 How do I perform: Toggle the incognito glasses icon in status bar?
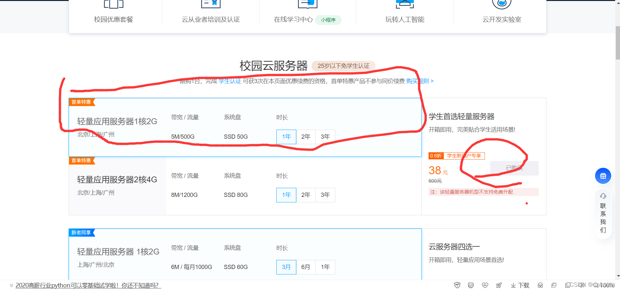(x=540, y=285)
